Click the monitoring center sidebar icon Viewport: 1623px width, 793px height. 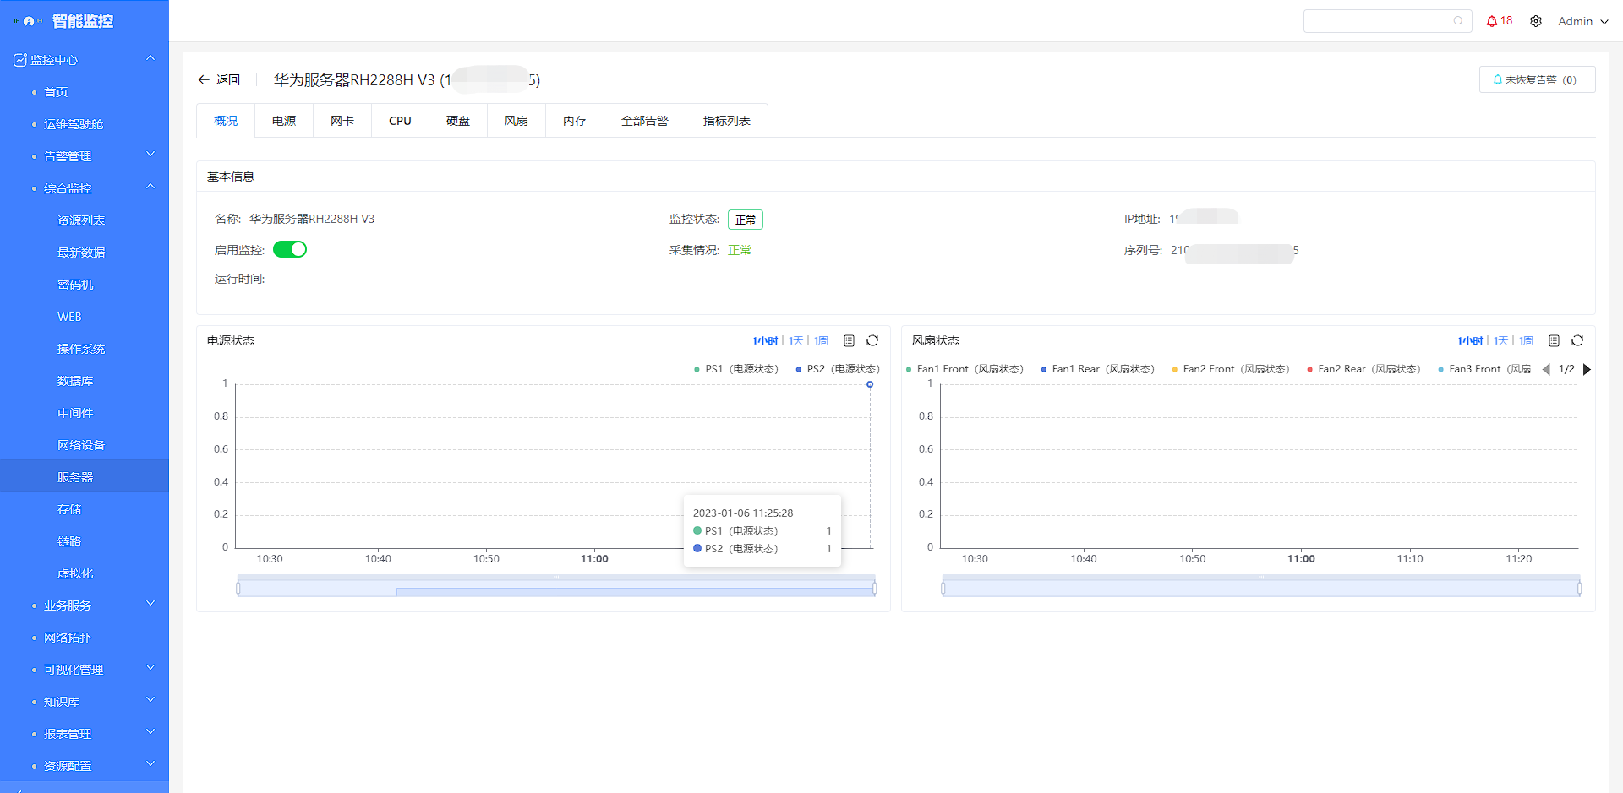point(20,60)
